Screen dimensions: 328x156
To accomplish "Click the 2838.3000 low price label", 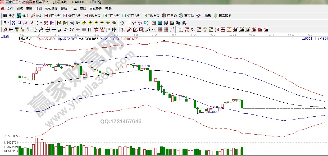I will coord(210,112).
